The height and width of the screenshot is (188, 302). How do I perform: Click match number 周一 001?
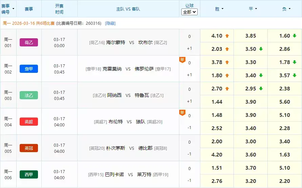8,43
